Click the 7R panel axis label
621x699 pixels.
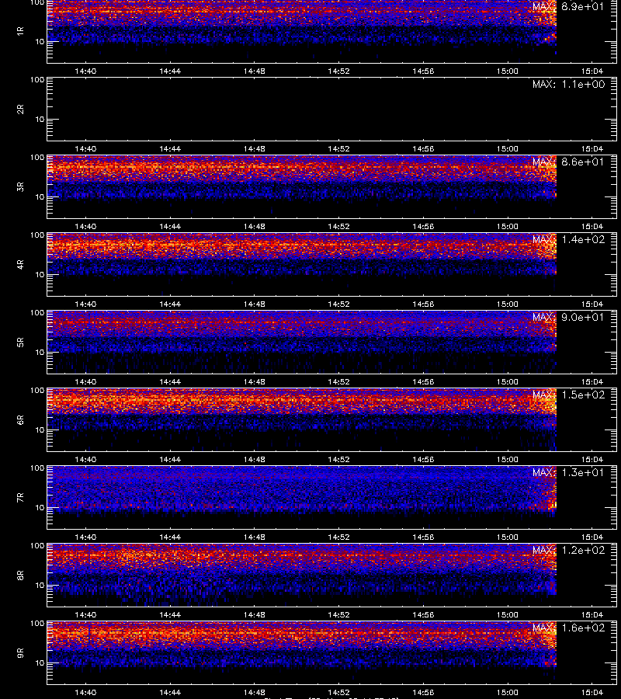(x=20, y=498)
